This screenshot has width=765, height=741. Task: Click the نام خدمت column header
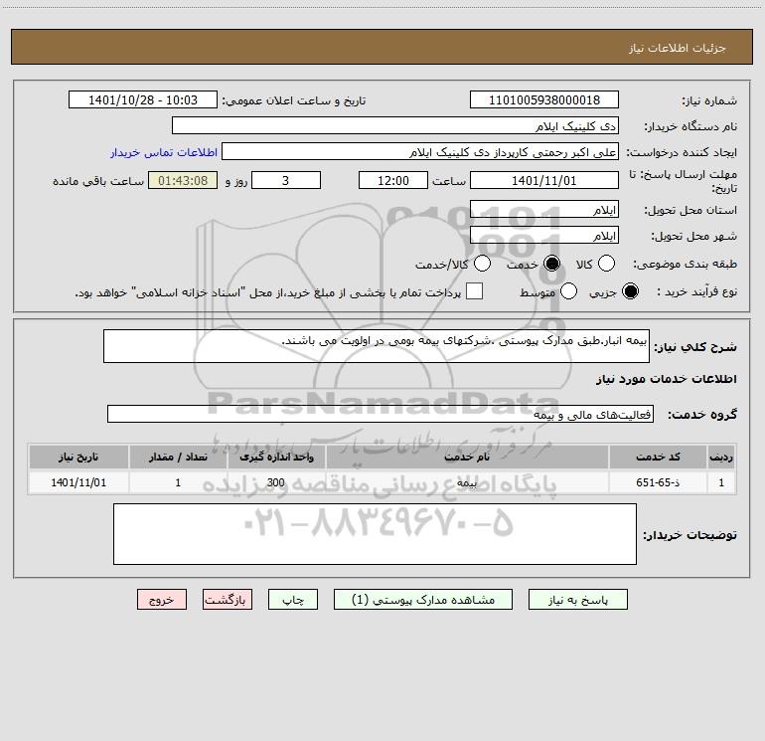(x=467, y=457)
